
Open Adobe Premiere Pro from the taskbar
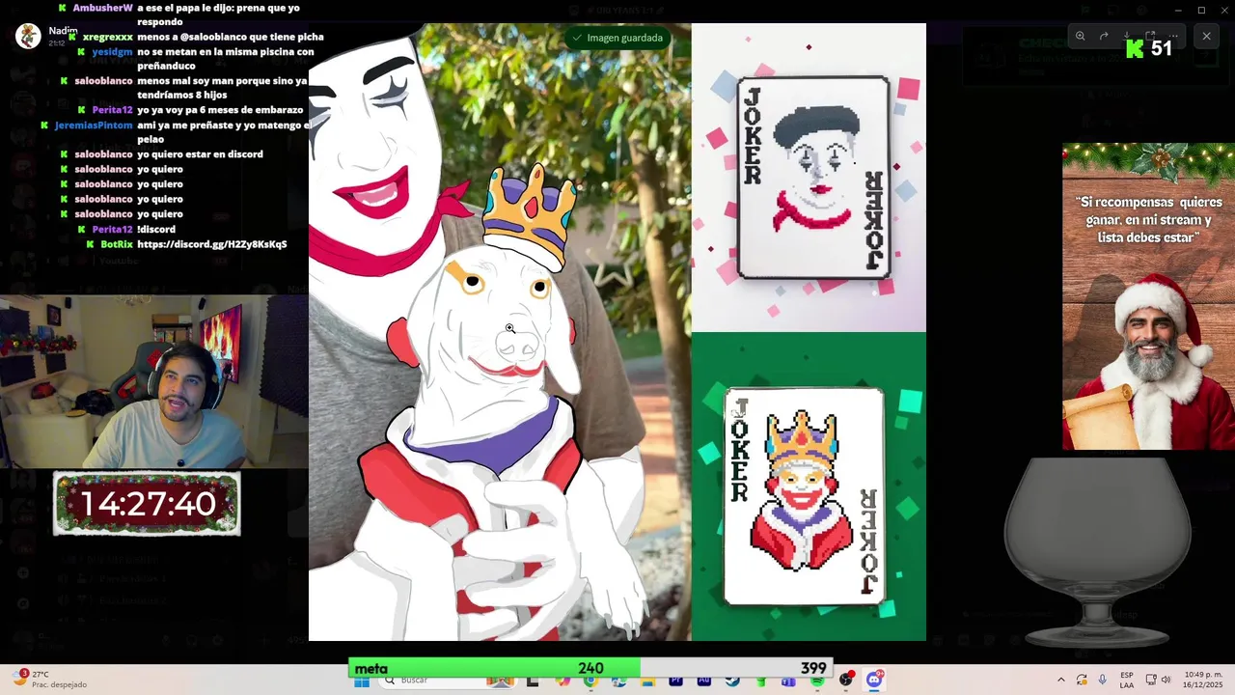point(676,681)
